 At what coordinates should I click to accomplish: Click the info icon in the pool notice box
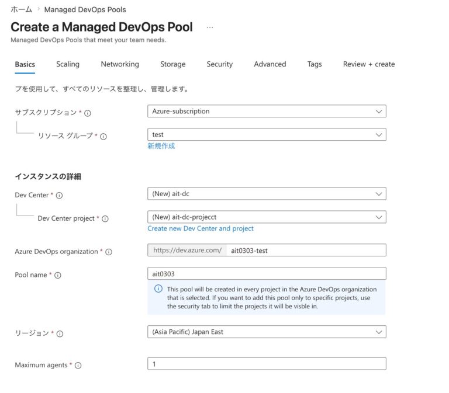[x=158, y=288]
